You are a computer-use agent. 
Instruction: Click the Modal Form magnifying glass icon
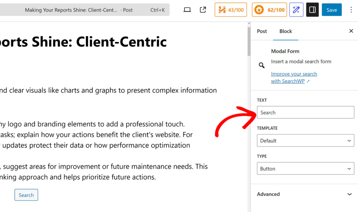tap(261, 65)
